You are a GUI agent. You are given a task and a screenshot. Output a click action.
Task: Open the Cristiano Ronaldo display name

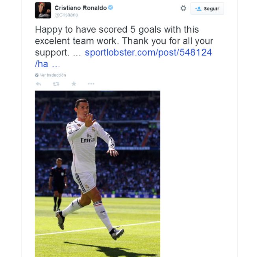click(81, 8)
